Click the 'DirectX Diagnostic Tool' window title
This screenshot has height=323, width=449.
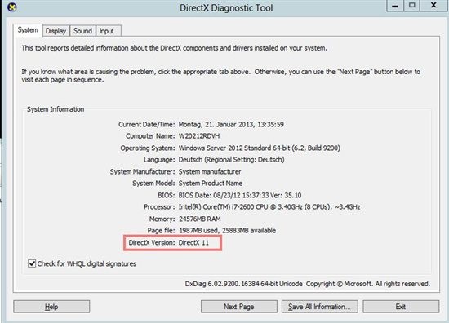click(226, 7)
